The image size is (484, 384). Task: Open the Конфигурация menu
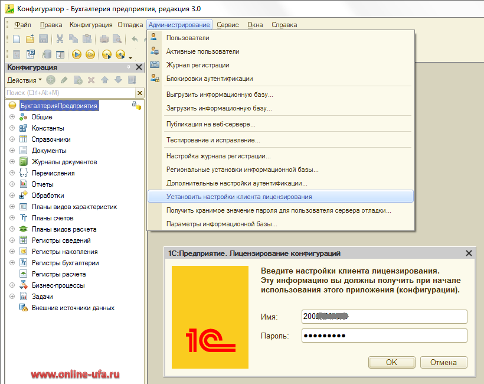pos(91,25)
